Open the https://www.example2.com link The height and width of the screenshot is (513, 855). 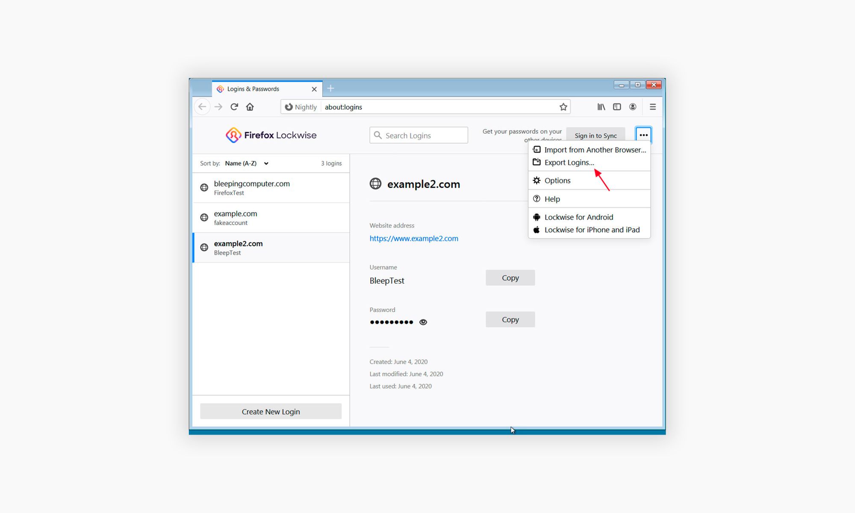click(x=414, y=238)
